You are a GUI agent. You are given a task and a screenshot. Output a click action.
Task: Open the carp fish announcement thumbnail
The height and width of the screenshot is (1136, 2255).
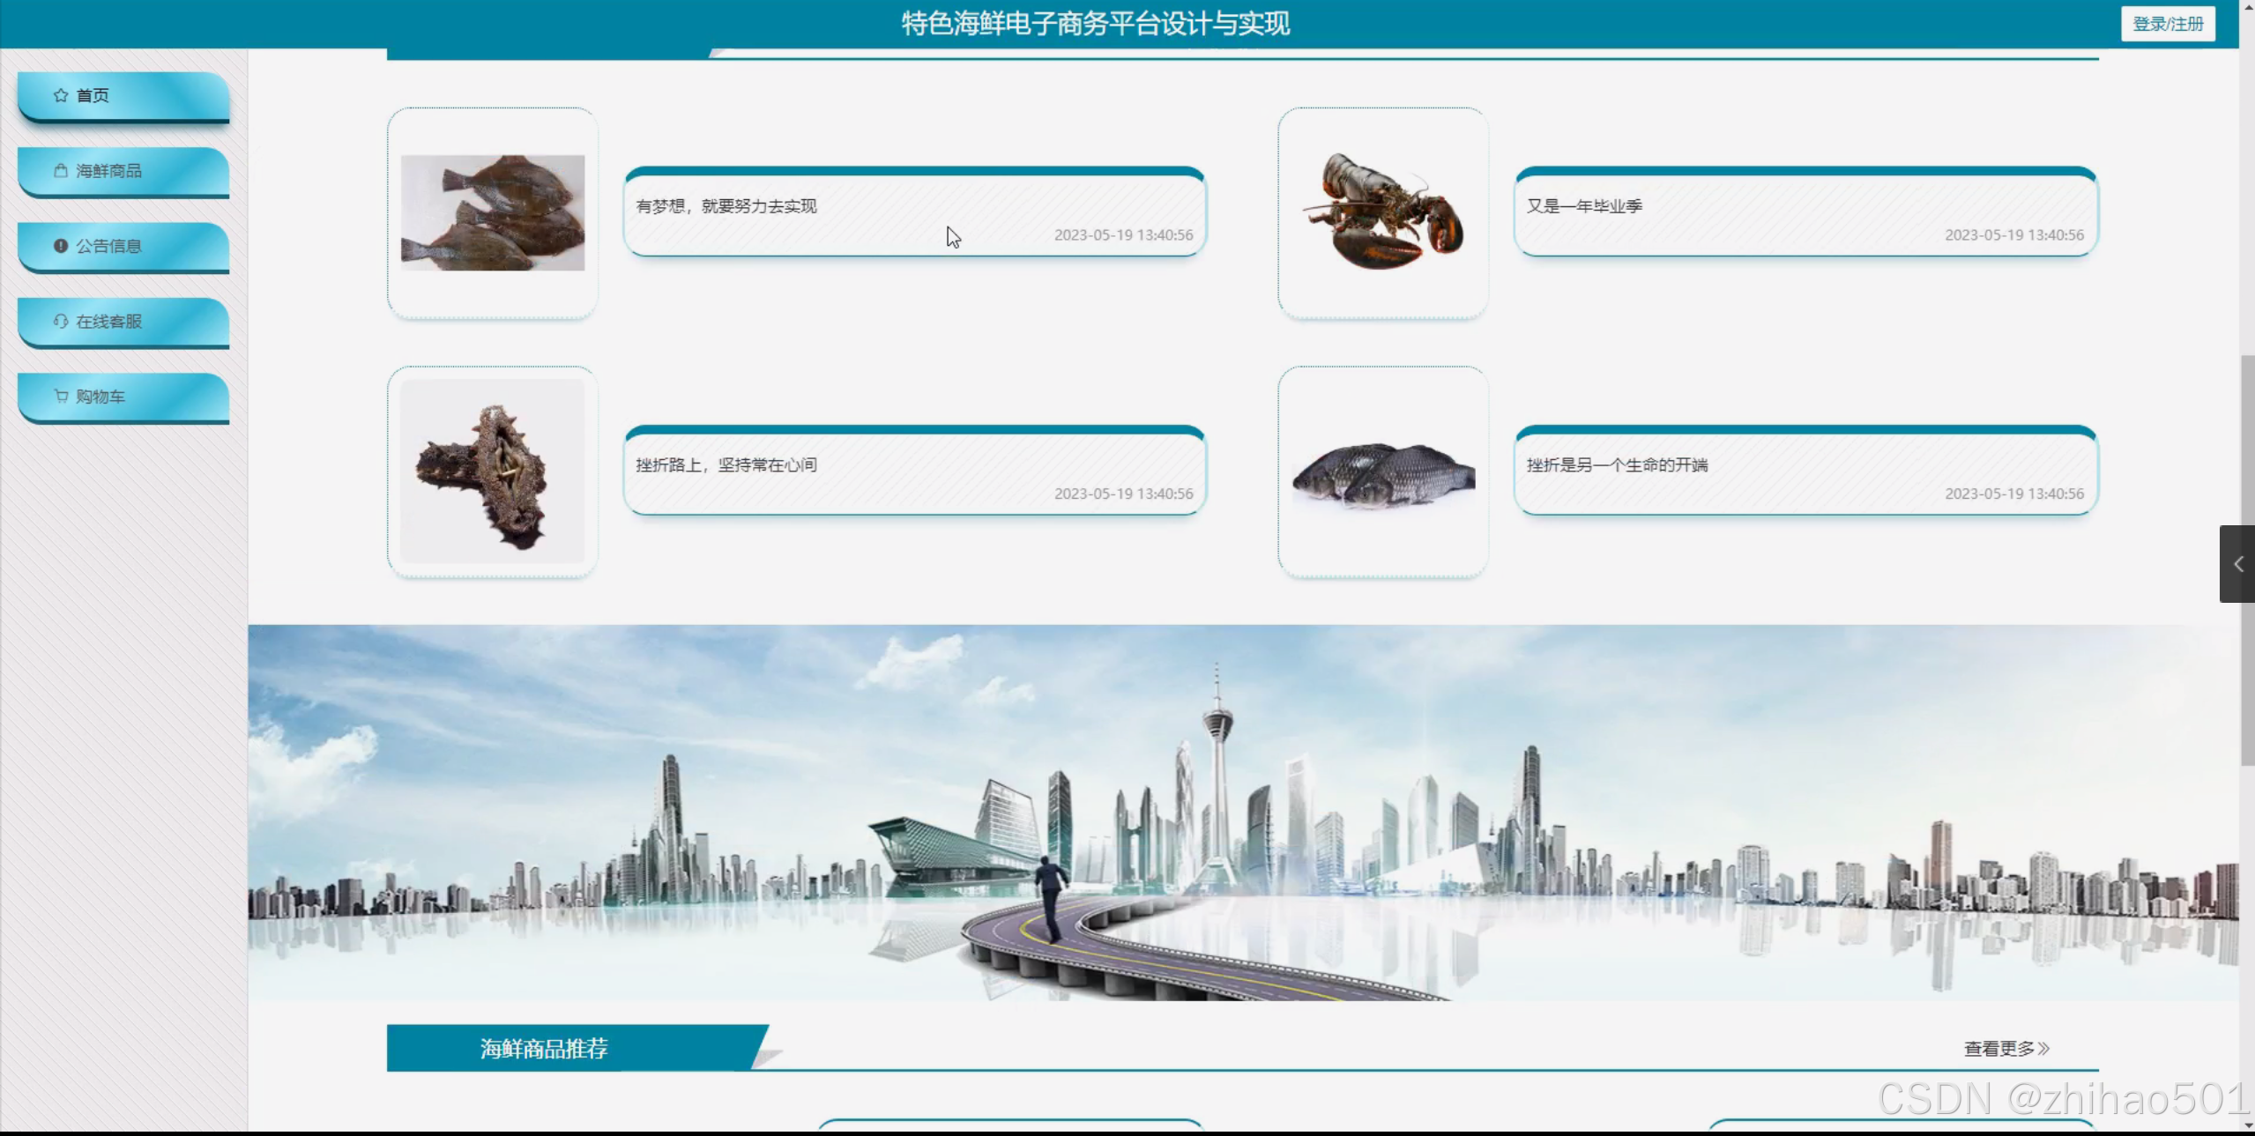point(1382,476)
